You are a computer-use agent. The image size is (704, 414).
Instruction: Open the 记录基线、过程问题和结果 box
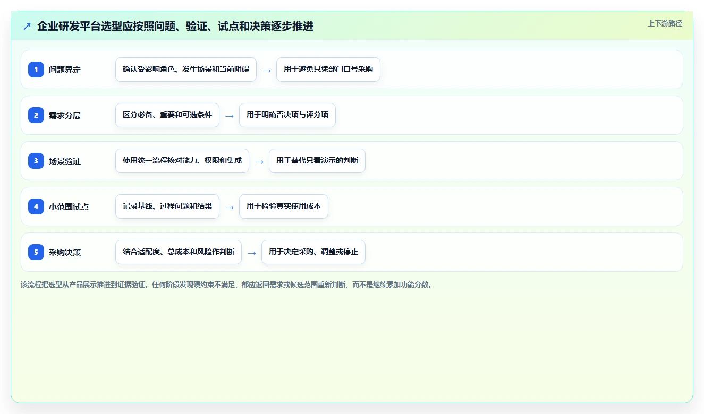pos(167,206)
